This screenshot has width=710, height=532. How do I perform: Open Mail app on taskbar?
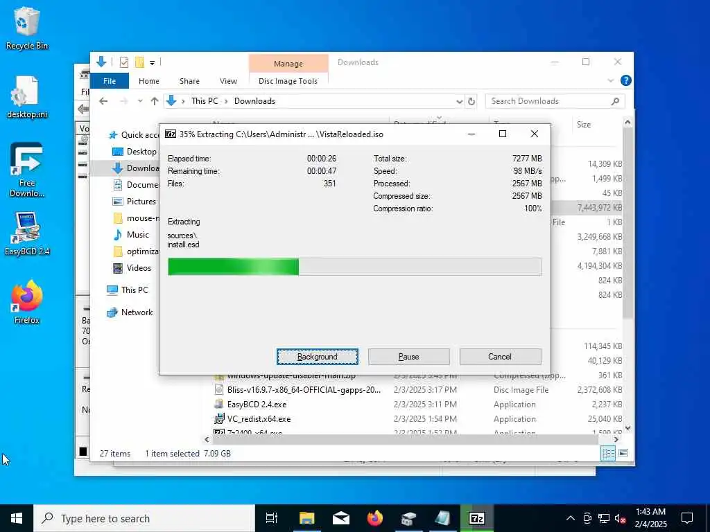(341, 518)
